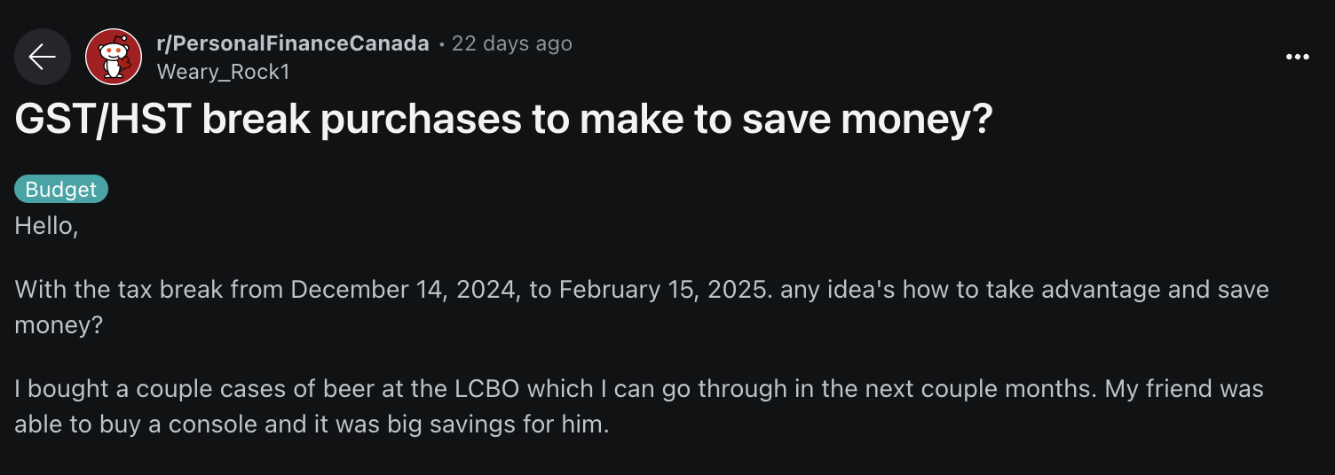The image size is (1335, 475).
Task: Click the 'Hello,' greeting line
Action: pos(47,226)
